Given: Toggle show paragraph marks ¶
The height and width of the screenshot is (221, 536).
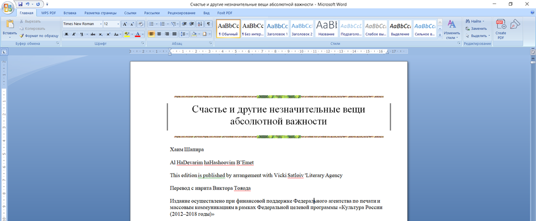Looking at the screenshot, I should pos(208,24).
